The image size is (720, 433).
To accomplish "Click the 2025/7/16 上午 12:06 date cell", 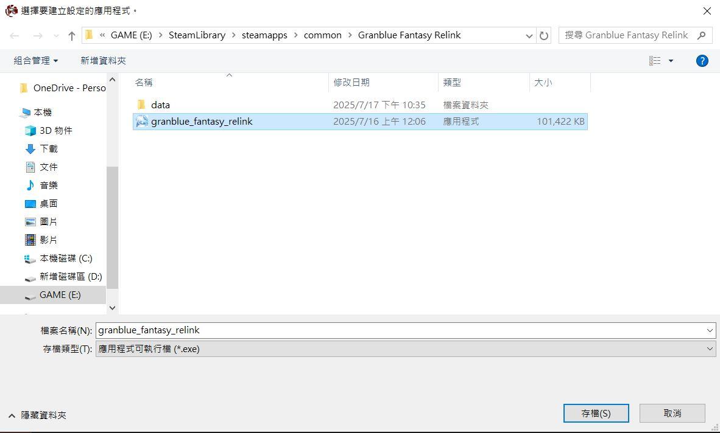I will coord(379,122).
